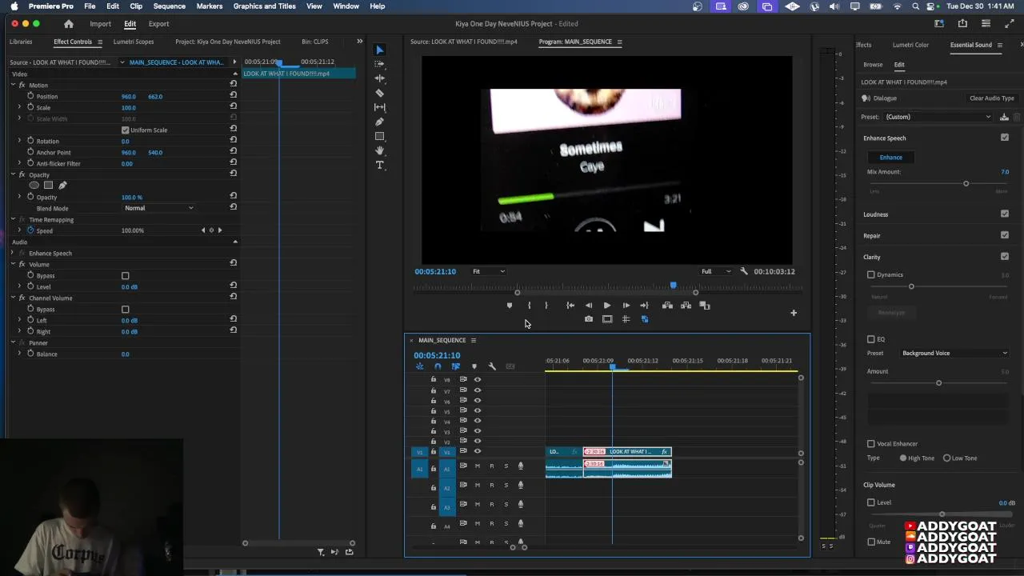Image resolution: width=1024 pixels, height=576 pixels.
Task: Enable Volume Bypass checkbox
Action: (125, 275)
